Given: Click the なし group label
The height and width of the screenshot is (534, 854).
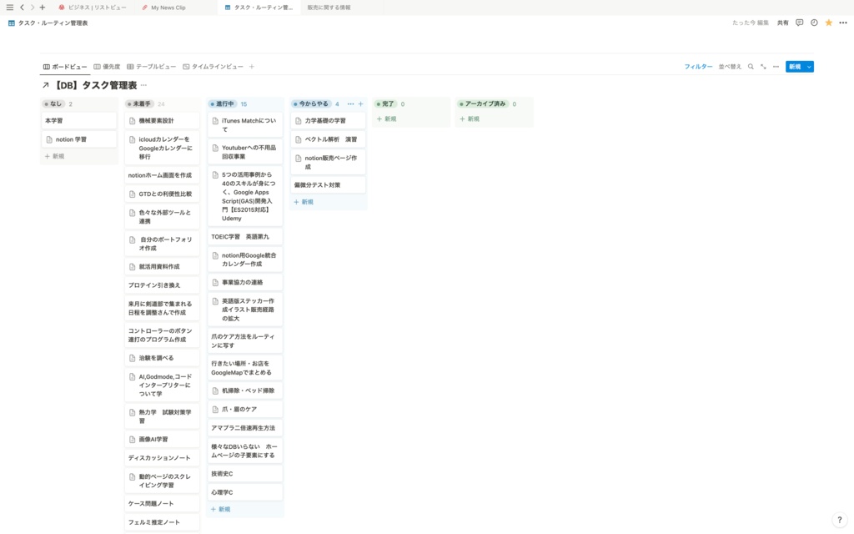Looking at the screenshot, I should pos(53,103).
